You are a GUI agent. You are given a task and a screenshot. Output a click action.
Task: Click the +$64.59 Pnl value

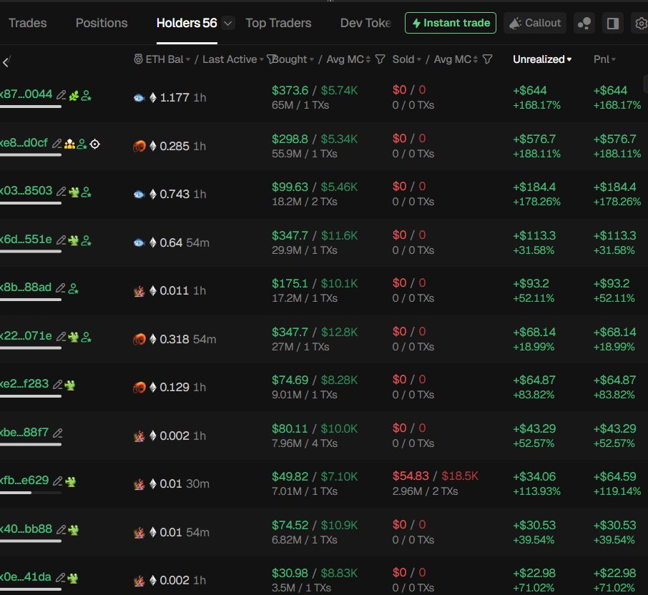[614, 476]
